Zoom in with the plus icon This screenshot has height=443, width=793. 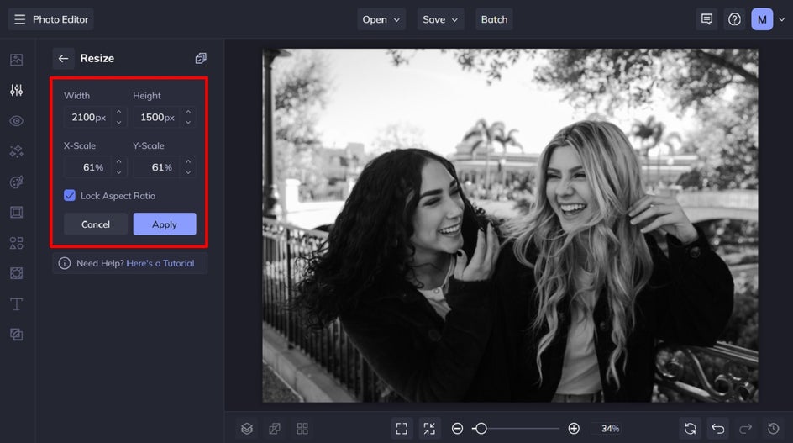(574, 429)
